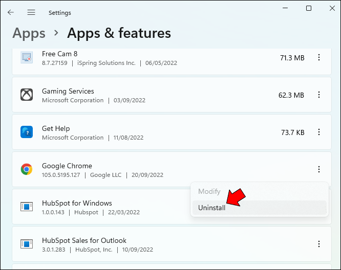
Task: Click HubSpot version 3.0.1.283
Action: (x=53, y=250)
